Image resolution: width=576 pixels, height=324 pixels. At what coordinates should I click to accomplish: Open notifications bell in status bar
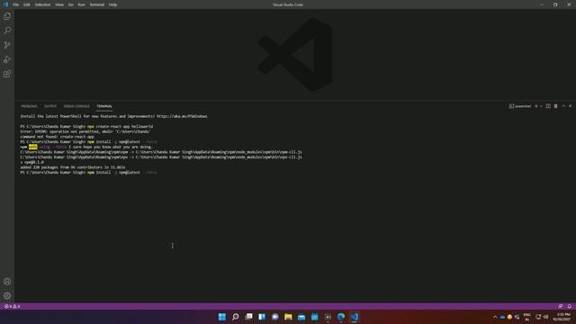click(x=570, y=306)
